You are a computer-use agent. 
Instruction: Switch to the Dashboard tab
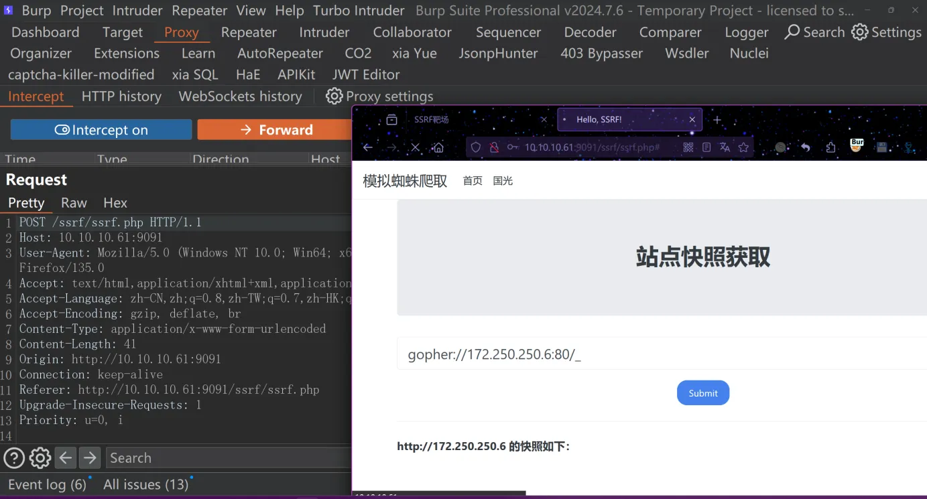point(46,32)
